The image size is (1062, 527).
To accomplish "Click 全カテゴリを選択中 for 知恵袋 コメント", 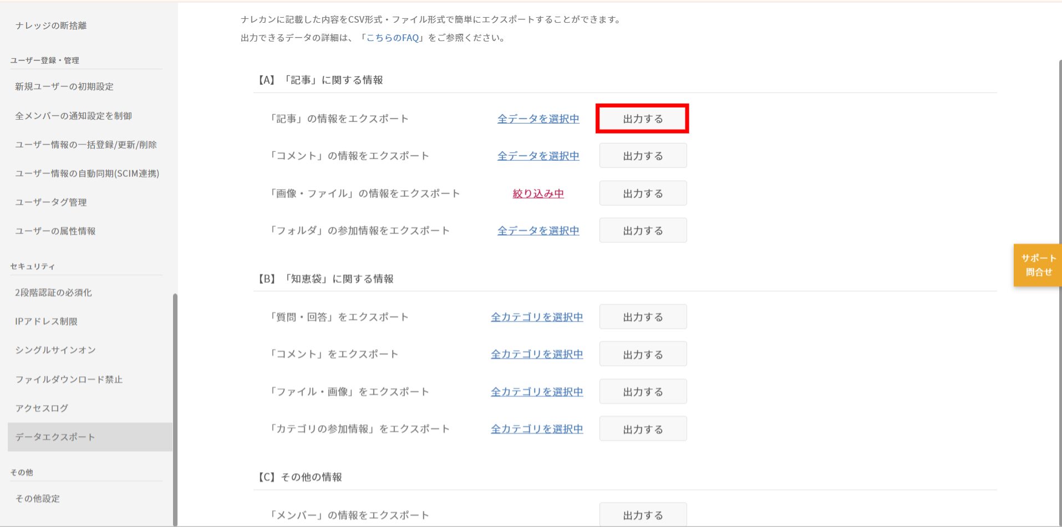I will (x=537, y=354).
